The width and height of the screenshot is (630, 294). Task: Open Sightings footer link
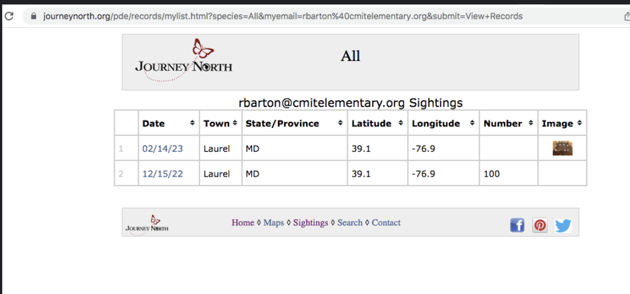tap(311, 223)
